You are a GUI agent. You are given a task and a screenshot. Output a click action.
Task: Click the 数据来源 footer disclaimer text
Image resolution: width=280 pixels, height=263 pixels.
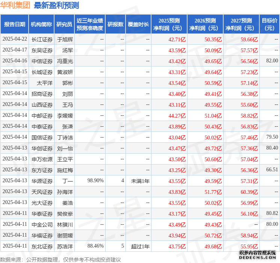61,260
